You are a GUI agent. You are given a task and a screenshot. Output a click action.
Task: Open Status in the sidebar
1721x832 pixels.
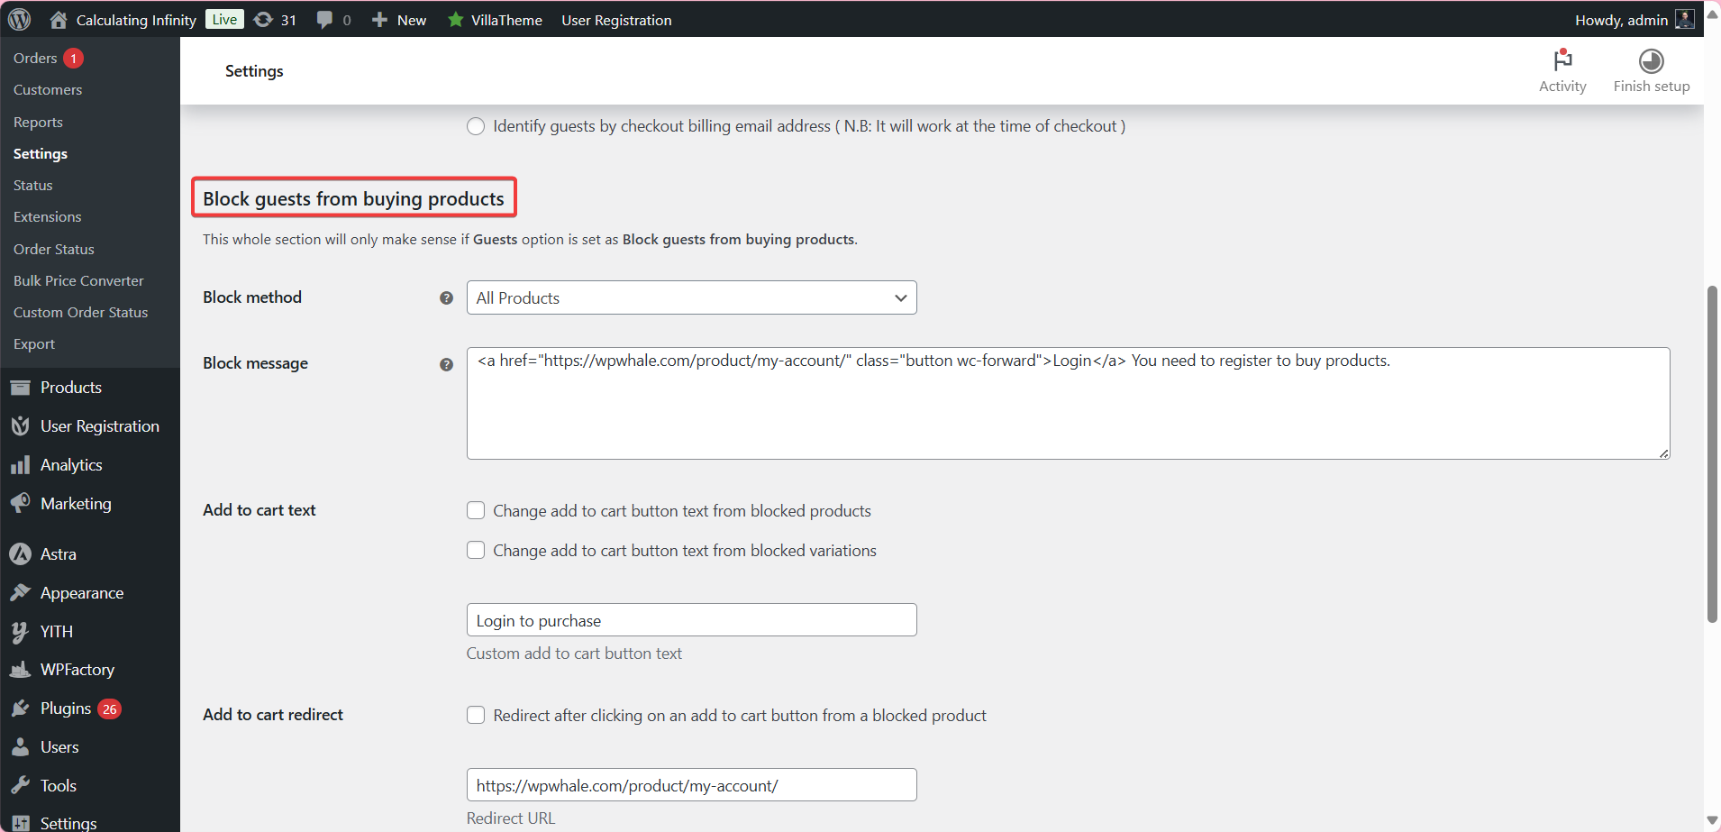coord(32,185)
